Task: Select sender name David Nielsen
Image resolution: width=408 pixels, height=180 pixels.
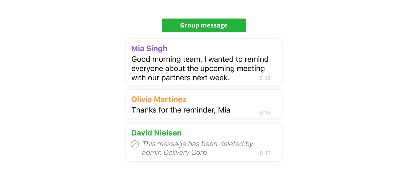Action: click(x=156, y=133)
